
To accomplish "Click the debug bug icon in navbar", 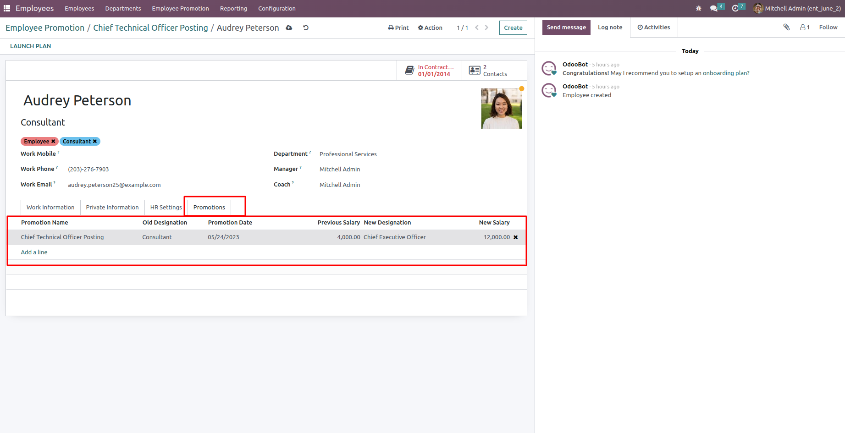I will pyautogui.click(x=699, y=8).
